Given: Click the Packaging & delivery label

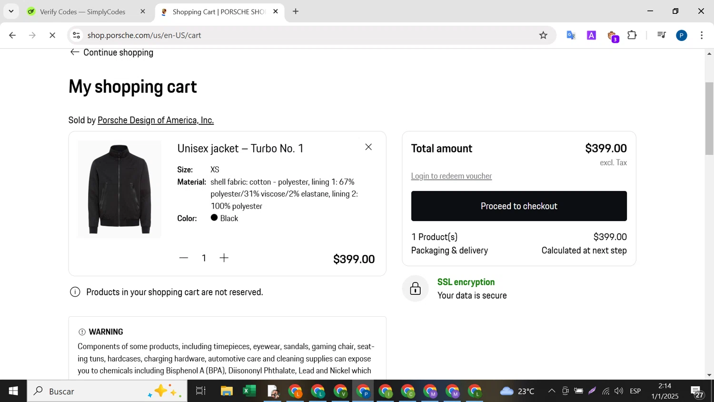Looking at the screenshot, I should [x=449, y=251].
